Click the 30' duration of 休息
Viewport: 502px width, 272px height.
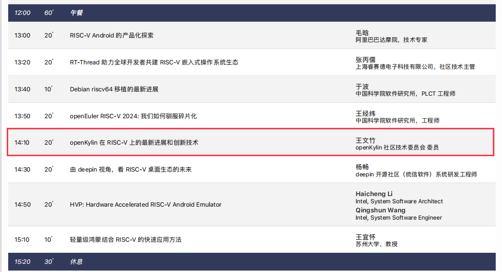click(49, 262)
